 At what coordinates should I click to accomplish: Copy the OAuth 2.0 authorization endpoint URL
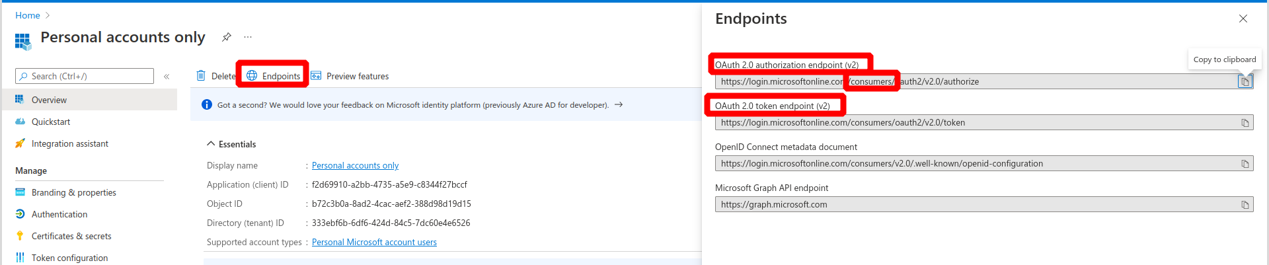pyautogui.click(x=1245, y=82)
